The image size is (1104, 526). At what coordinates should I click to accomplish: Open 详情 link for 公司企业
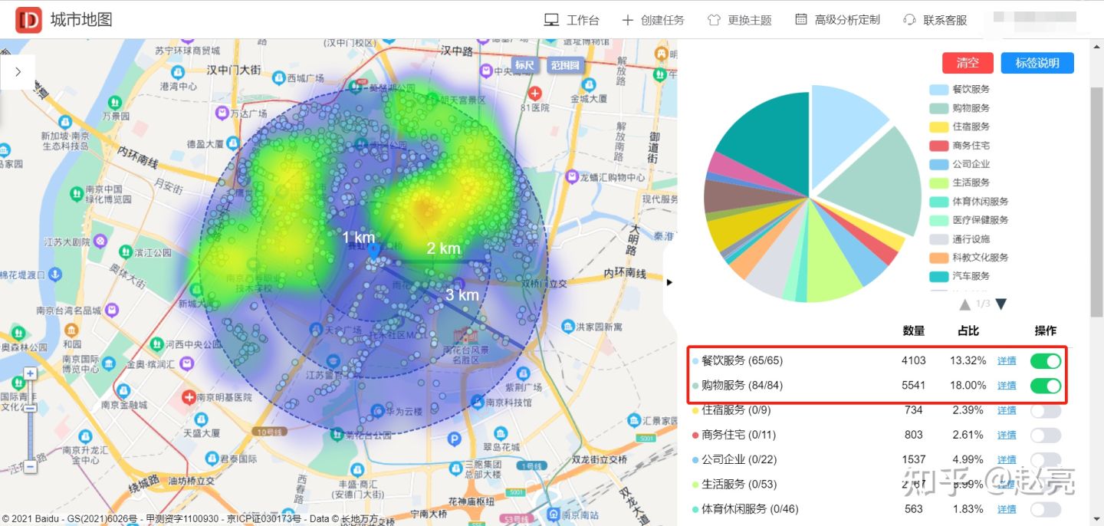coord(1007,460)
